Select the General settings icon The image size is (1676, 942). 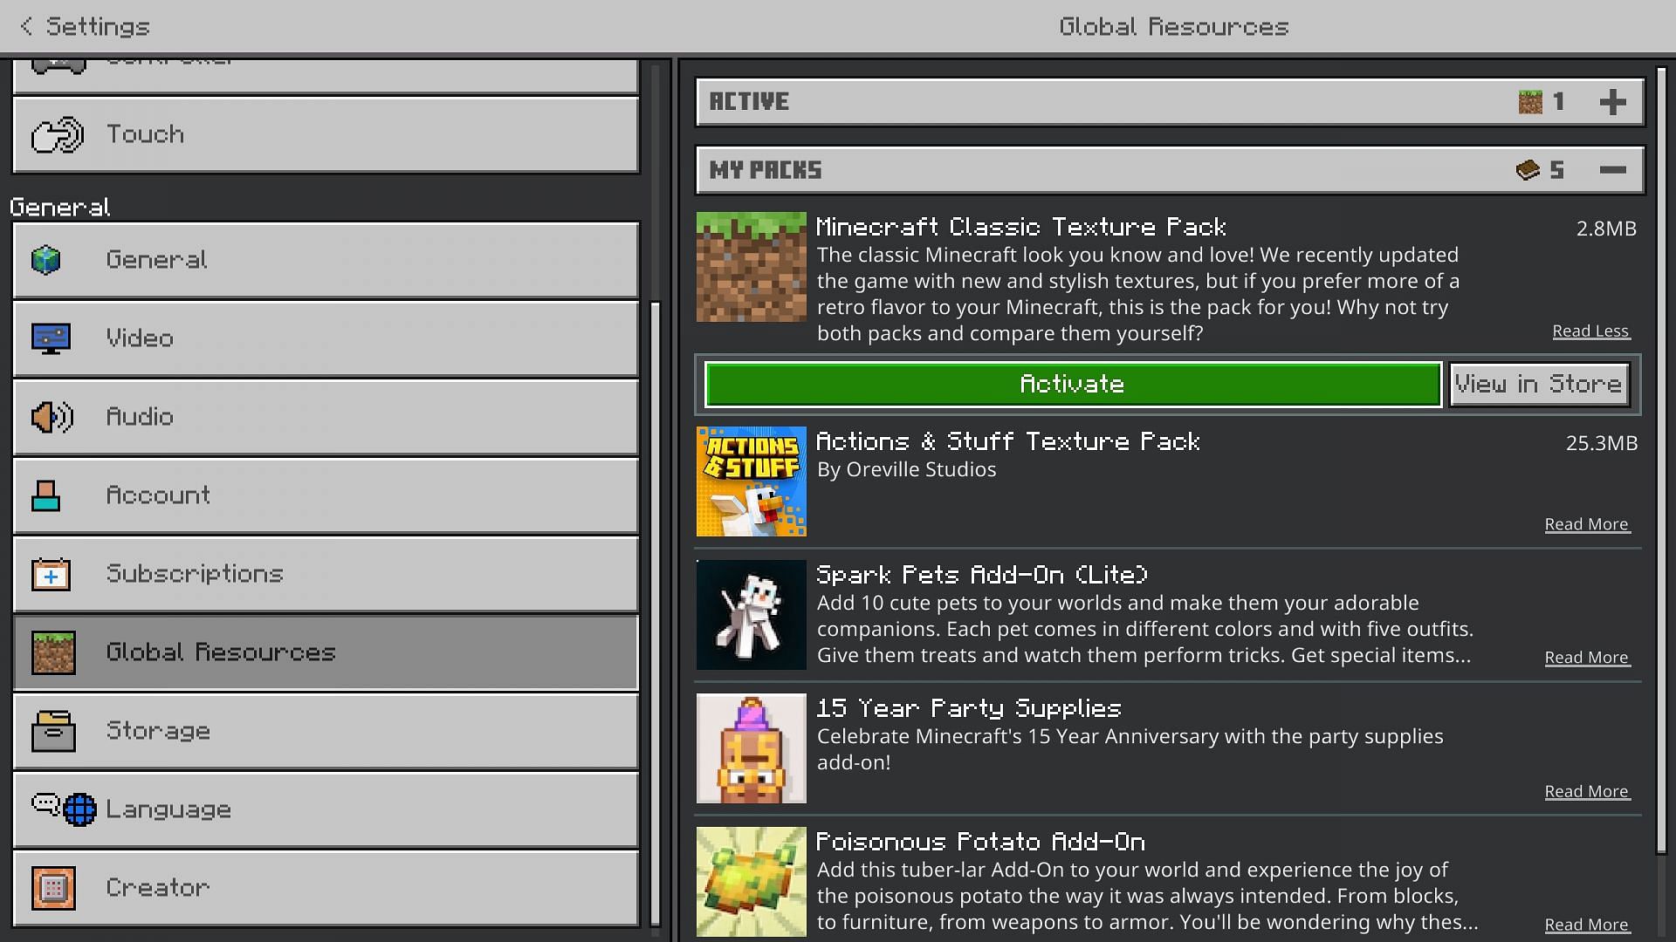click(50, 259)
